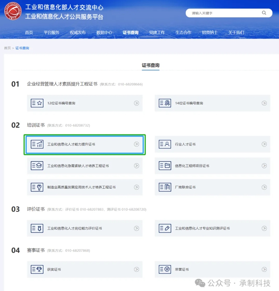
Task: Click arrow circle on 工业和信息化人才能力提升证书 row
Action: [137, 144]
